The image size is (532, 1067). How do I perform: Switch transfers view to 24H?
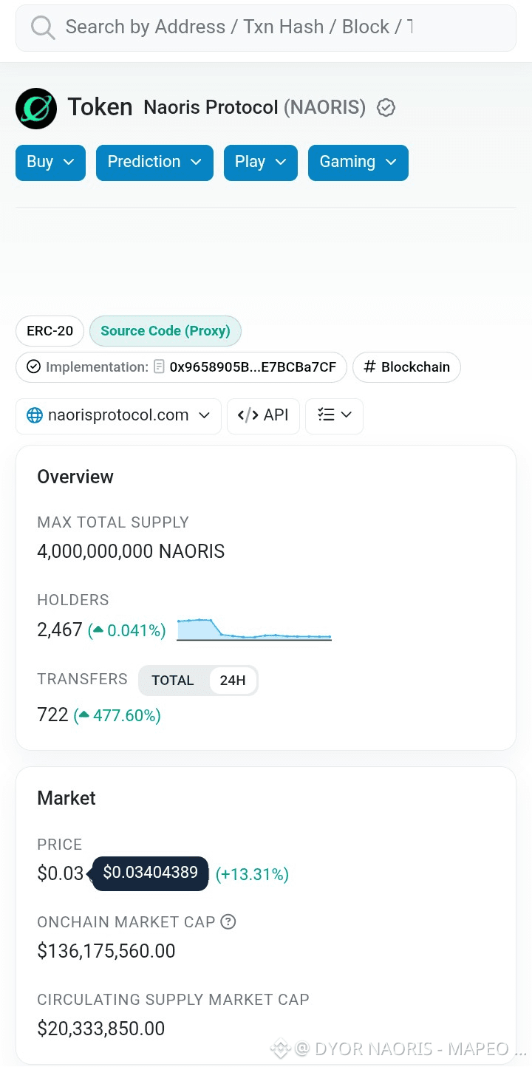point(233,681)
